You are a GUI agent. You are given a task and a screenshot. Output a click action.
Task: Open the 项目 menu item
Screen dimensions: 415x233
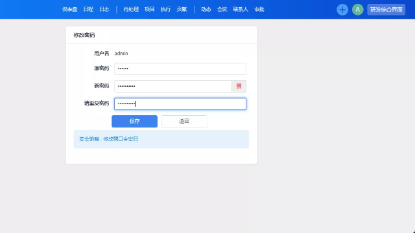(150, 10)
